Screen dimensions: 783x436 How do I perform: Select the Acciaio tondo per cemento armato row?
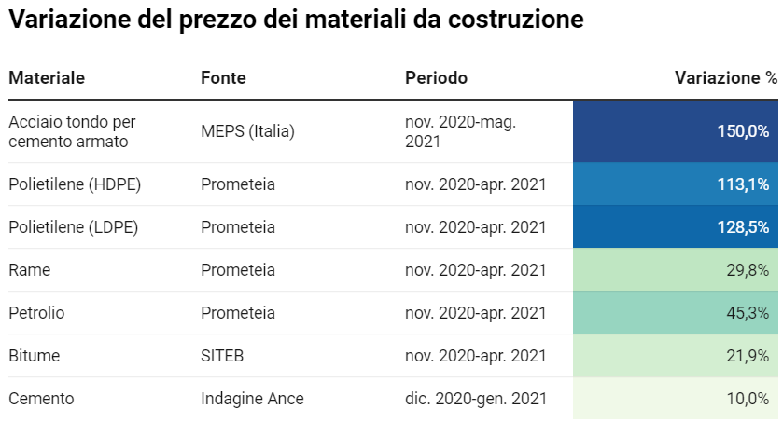tap(72, 131)
